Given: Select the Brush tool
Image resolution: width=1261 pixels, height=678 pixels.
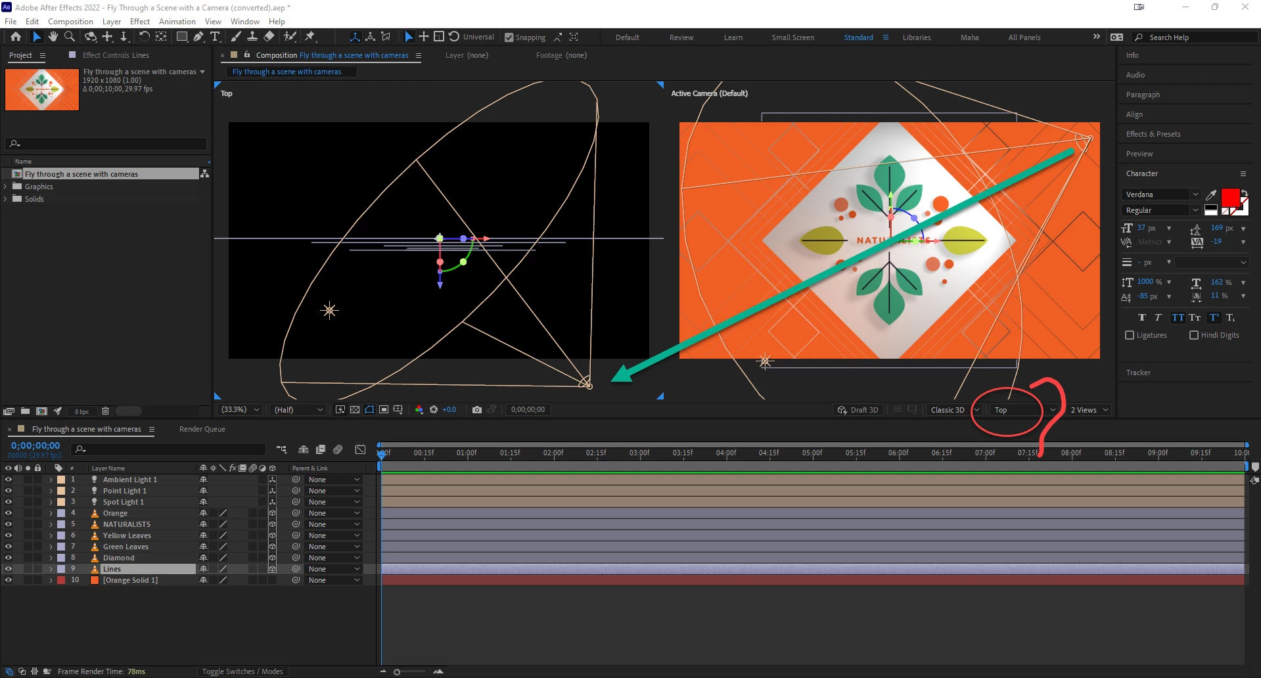Looking at the screenshot, I should [x=236, y=37].
